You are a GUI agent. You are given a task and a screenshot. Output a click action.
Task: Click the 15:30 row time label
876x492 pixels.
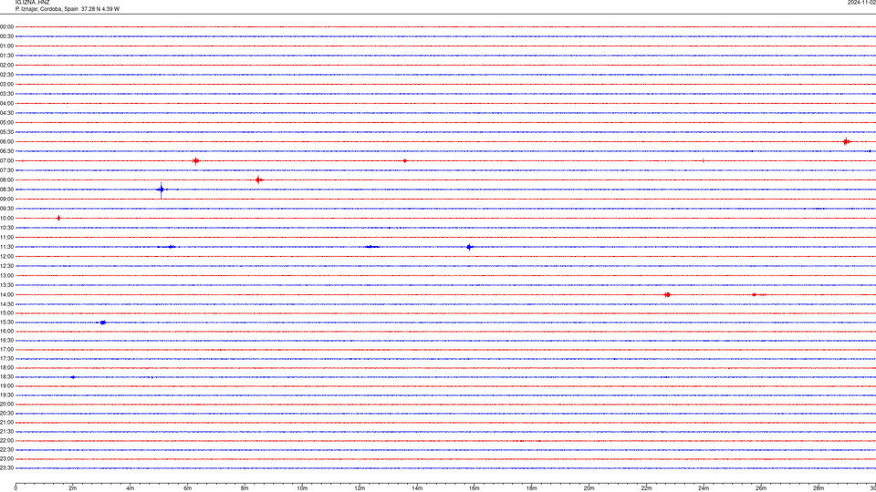pos(6,322)
